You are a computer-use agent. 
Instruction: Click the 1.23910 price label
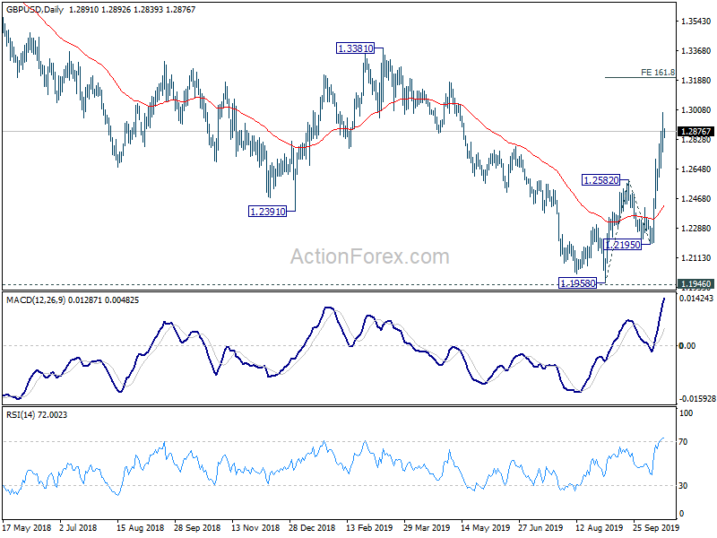267,212
